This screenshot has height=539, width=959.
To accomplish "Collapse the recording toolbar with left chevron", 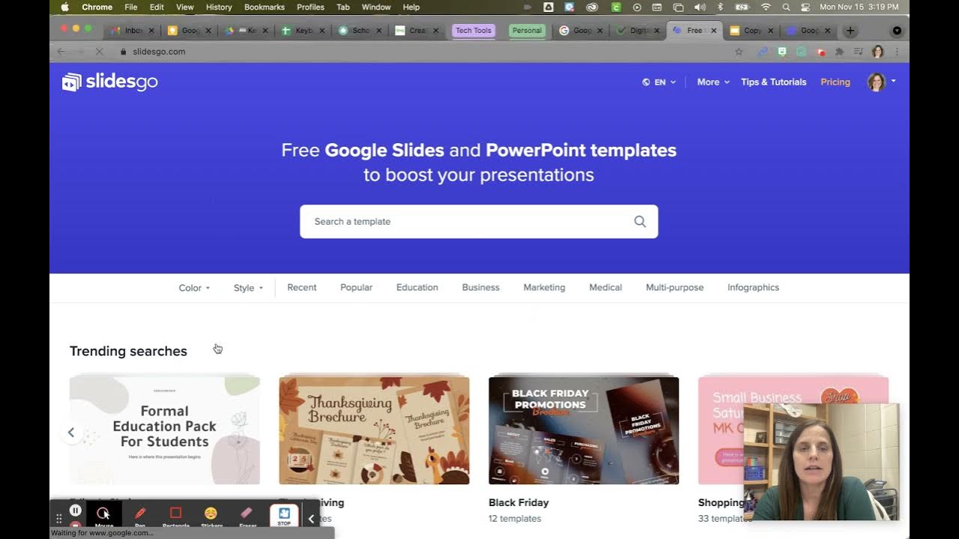I will pyautogui.click(x=312, y=518).
